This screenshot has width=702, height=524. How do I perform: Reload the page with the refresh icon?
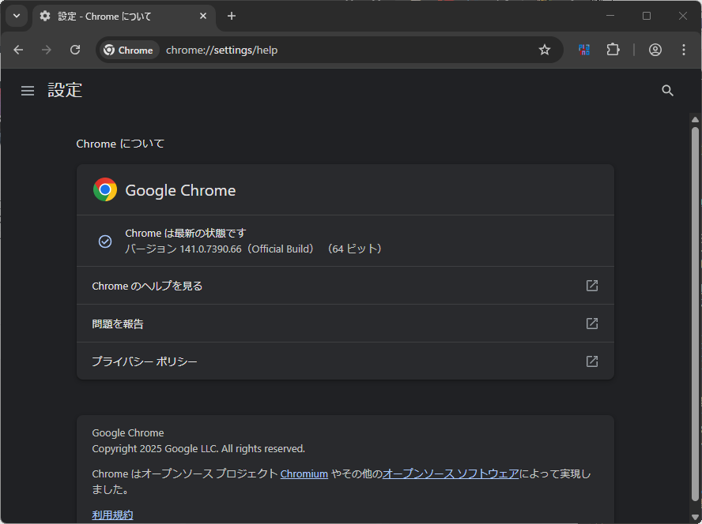point(75,49)
